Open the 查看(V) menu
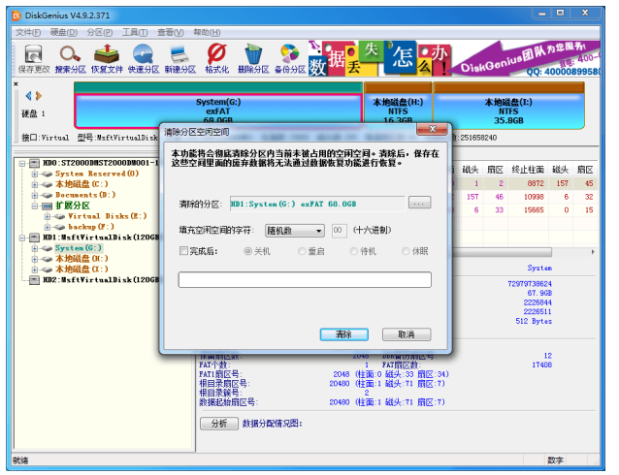Screen dimensions: 619x475 171,32
